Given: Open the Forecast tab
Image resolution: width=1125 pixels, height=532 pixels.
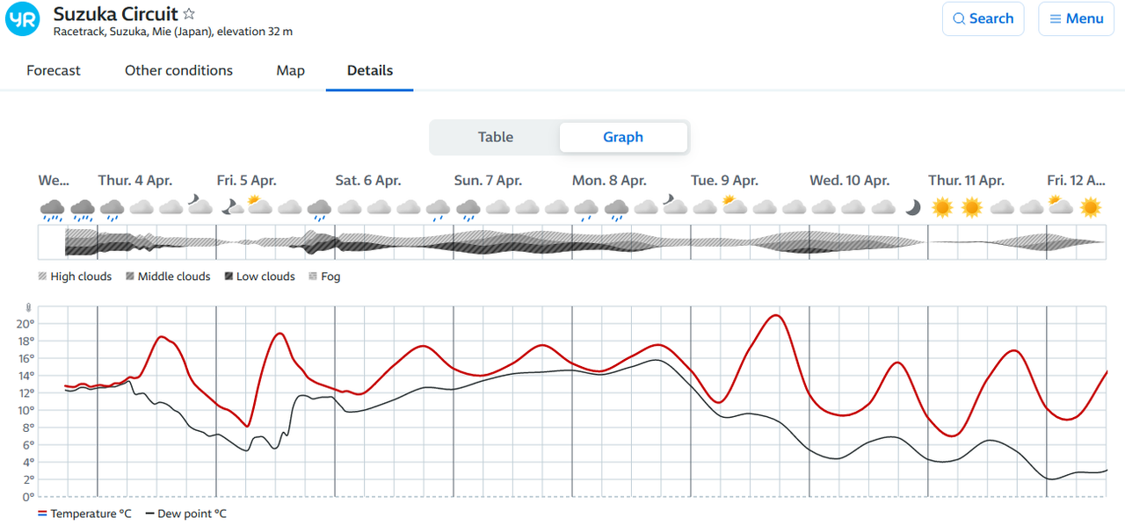Looking at the screenshot, I should (x=54, y=70).
